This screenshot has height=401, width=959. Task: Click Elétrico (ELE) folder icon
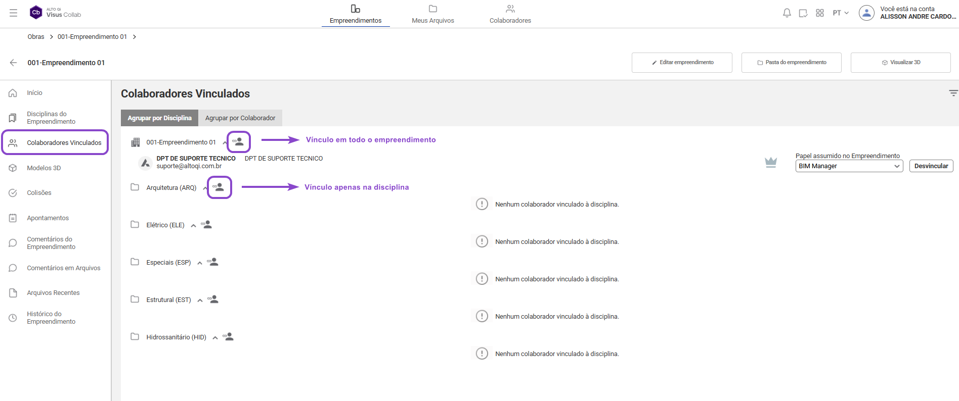pyautogui.click(x=135, y=224)
